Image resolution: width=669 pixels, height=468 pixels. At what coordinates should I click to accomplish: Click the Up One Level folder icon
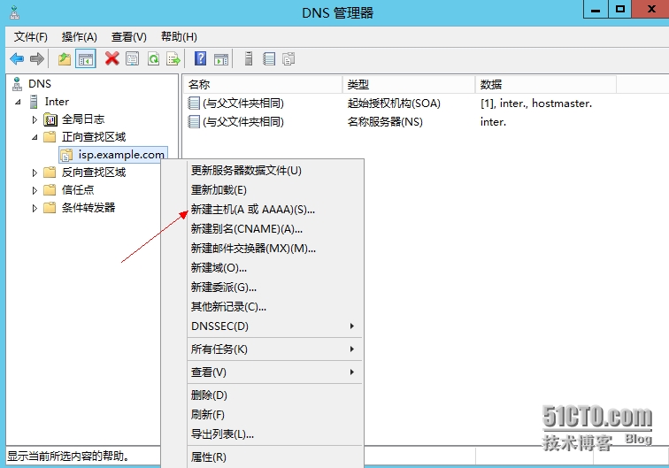tap(65, 59)
